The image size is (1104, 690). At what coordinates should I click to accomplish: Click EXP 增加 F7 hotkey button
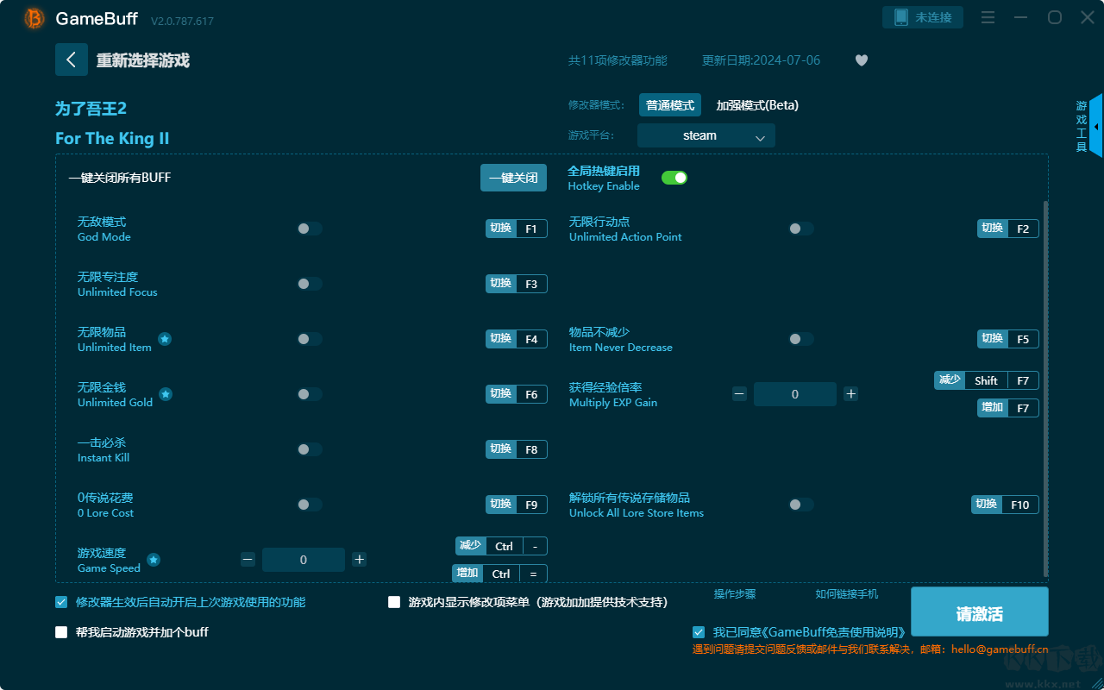[x=1008, y=408]
